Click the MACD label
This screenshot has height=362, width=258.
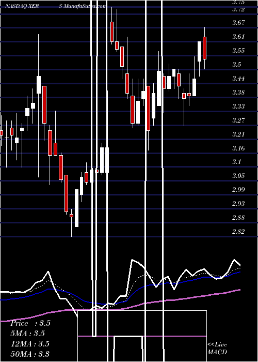click(217, 352)
